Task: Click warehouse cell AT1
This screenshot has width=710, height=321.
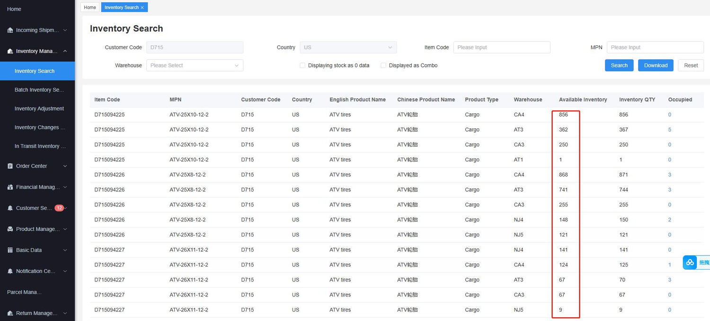Action: [x=518, y=160]
